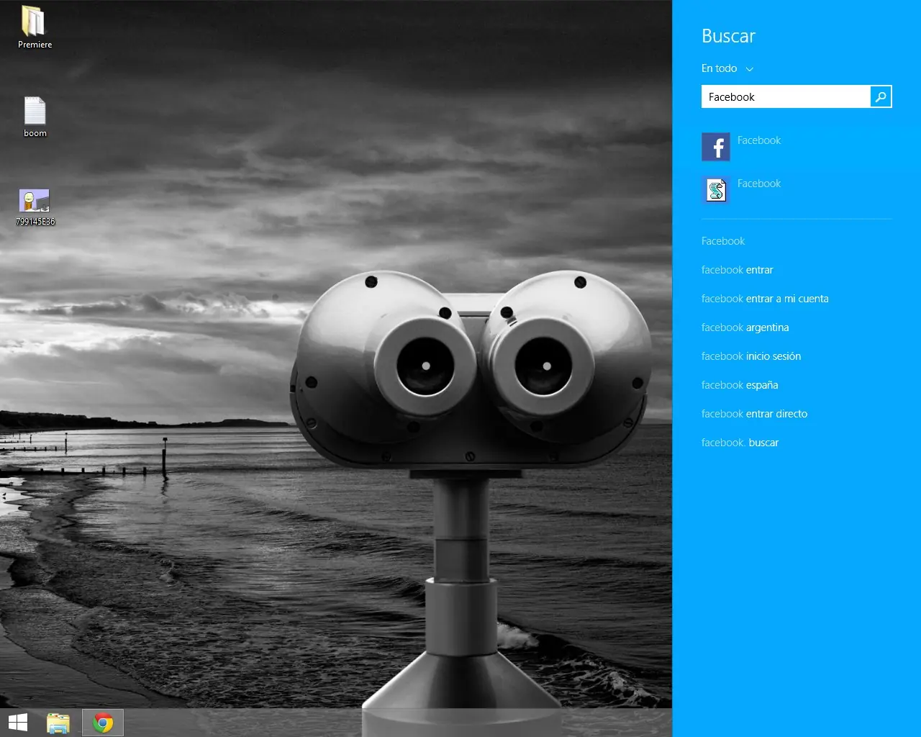The height and width of the screenshot is (737, 921).
Task: Click the magnifier search button
Action: point(881,96)
